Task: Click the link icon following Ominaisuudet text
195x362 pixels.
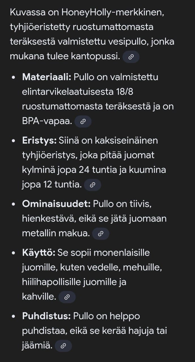Action: click(101, 233)
